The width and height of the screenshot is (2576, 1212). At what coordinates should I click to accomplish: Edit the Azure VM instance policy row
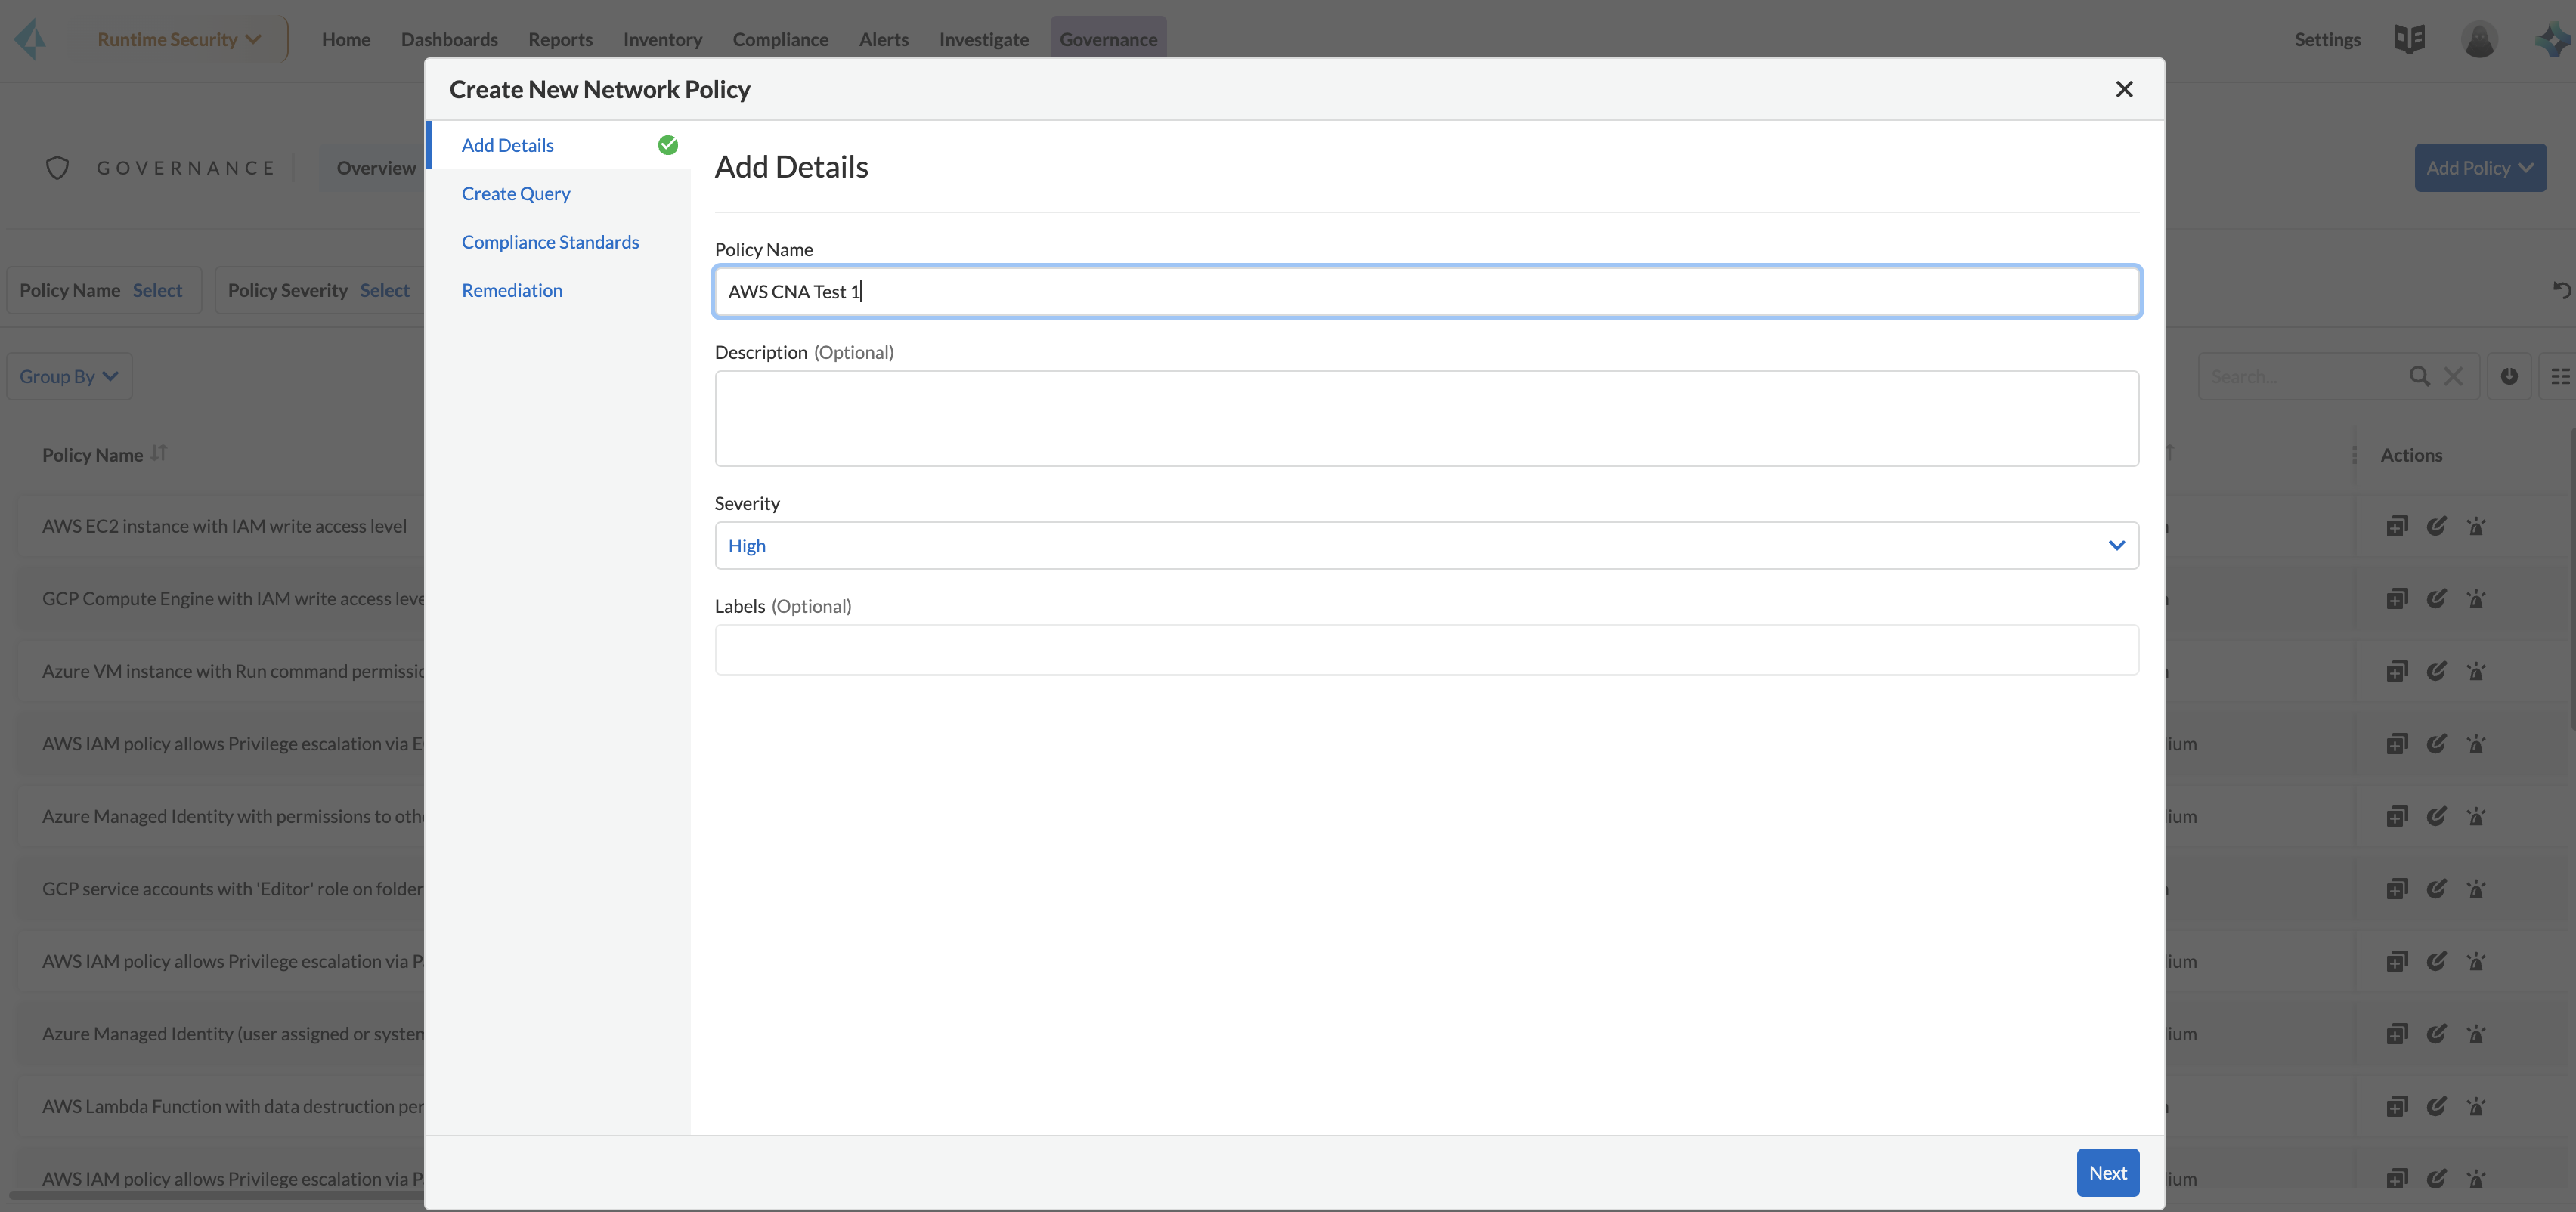[x=2436, y=671]
